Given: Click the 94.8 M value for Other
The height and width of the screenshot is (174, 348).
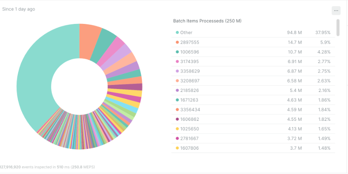Looking at the screenshot, I should (x=294, y=33).
